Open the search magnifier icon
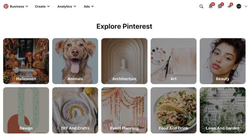This screenshot has height=135, width=249. 201,6
